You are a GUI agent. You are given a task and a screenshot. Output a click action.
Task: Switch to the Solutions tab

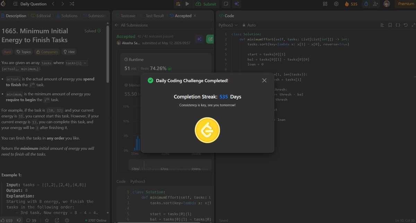tap(67, 16)
